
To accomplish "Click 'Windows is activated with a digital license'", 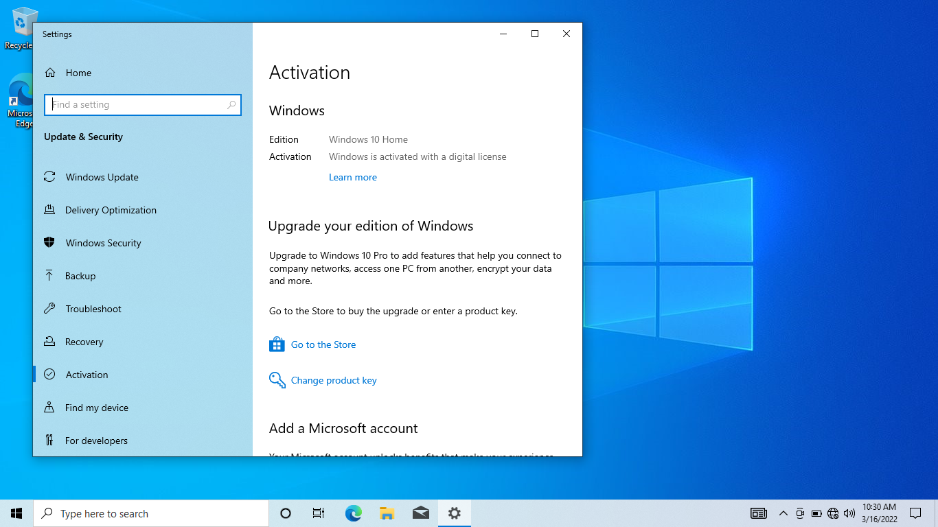I will 417,156.
